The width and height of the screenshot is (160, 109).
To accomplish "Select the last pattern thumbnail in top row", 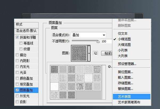I will 97,69.
